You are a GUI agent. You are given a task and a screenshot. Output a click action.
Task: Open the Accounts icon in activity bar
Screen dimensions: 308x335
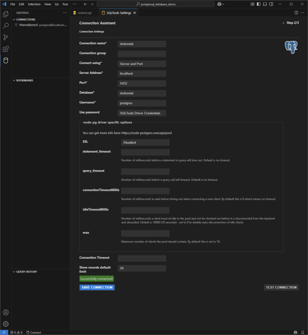click(6, 312)
